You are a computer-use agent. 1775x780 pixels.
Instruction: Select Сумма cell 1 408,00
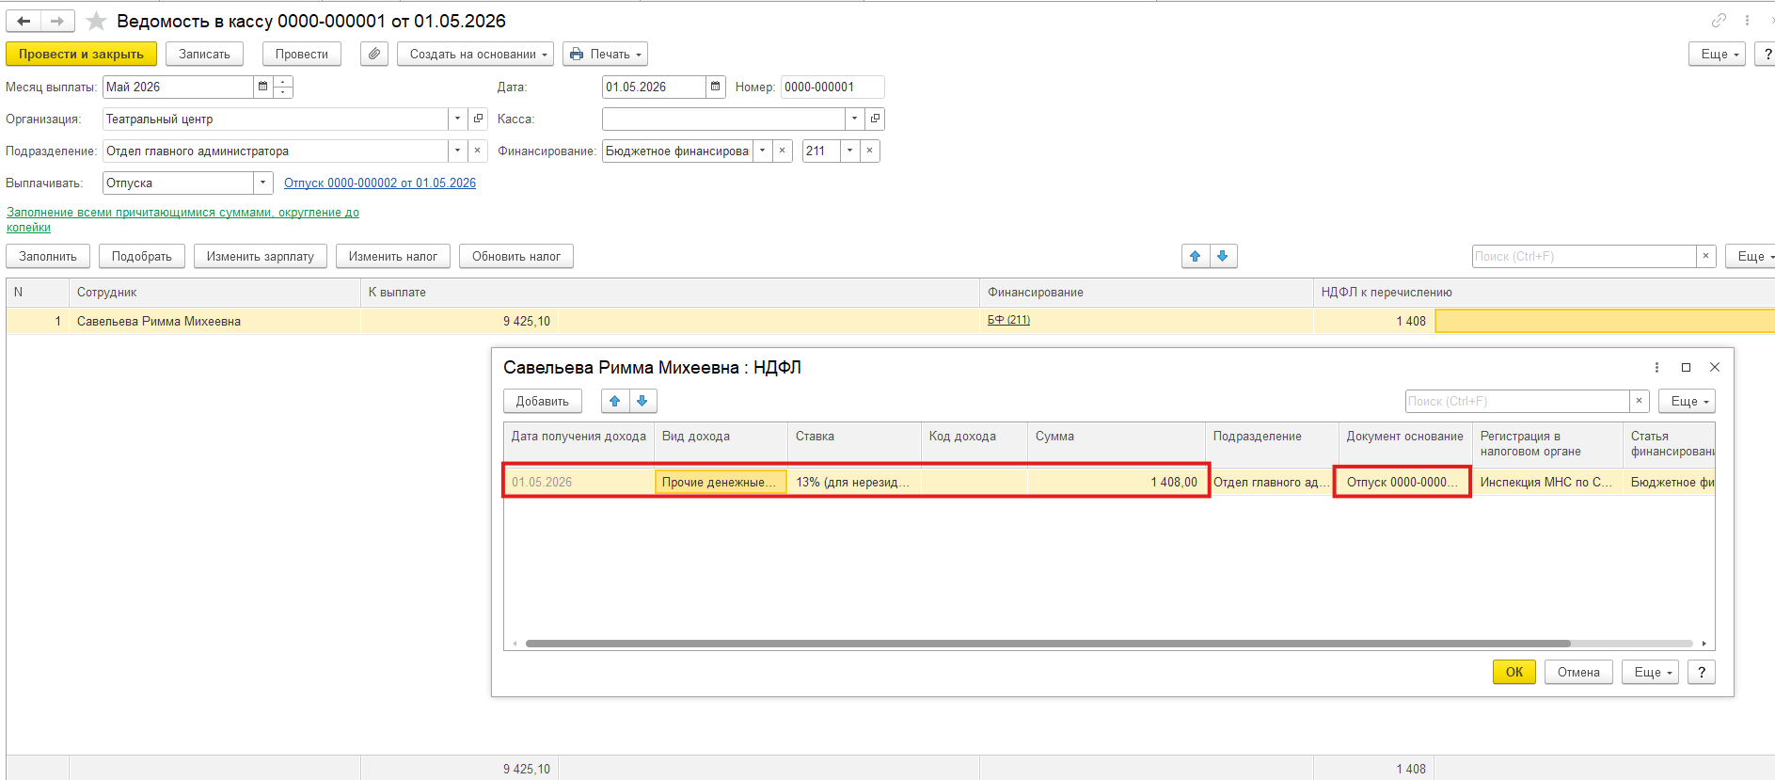pos(1116,482)
